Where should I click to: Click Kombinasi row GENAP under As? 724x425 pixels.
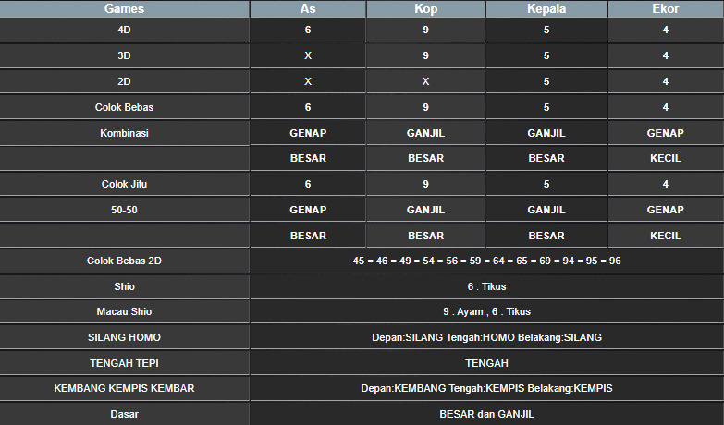308,133
